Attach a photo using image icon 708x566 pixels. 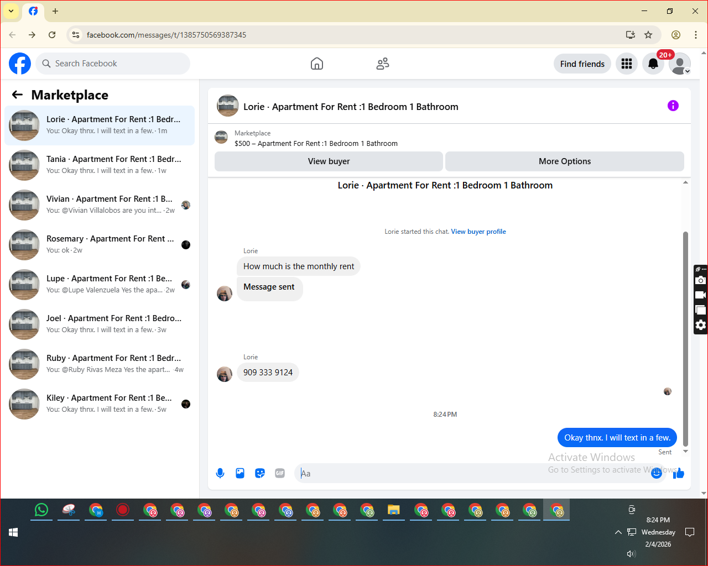[x=240, y=473]
